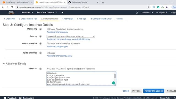Screen dimensions: 176x99
Task: Close the CodeDeploy browser tab
Action: click(x=32, y=2)
